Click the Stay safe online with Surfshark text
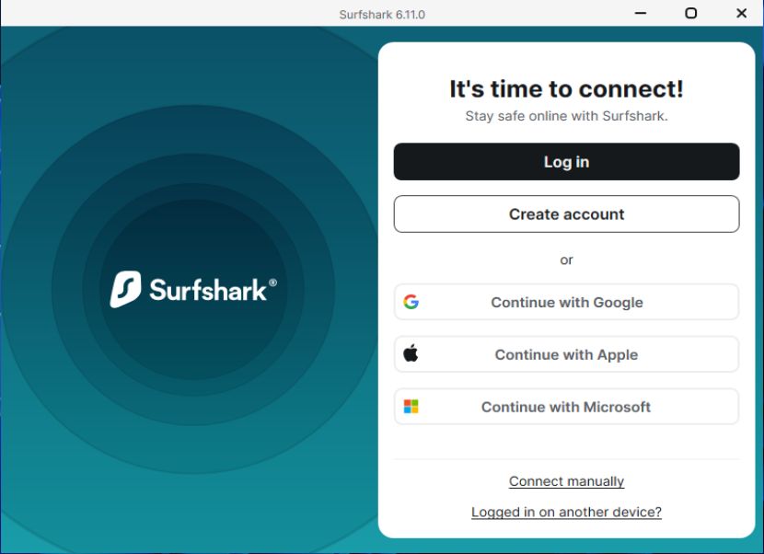This screenshot has width=764, height=554. [566, 116]
